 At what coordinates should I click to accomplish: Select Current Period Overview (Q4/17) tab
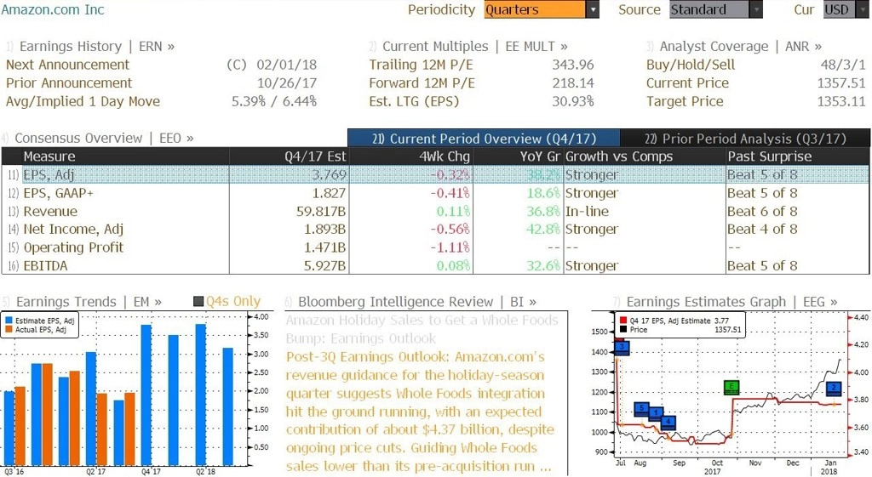[x=484, y=139]
